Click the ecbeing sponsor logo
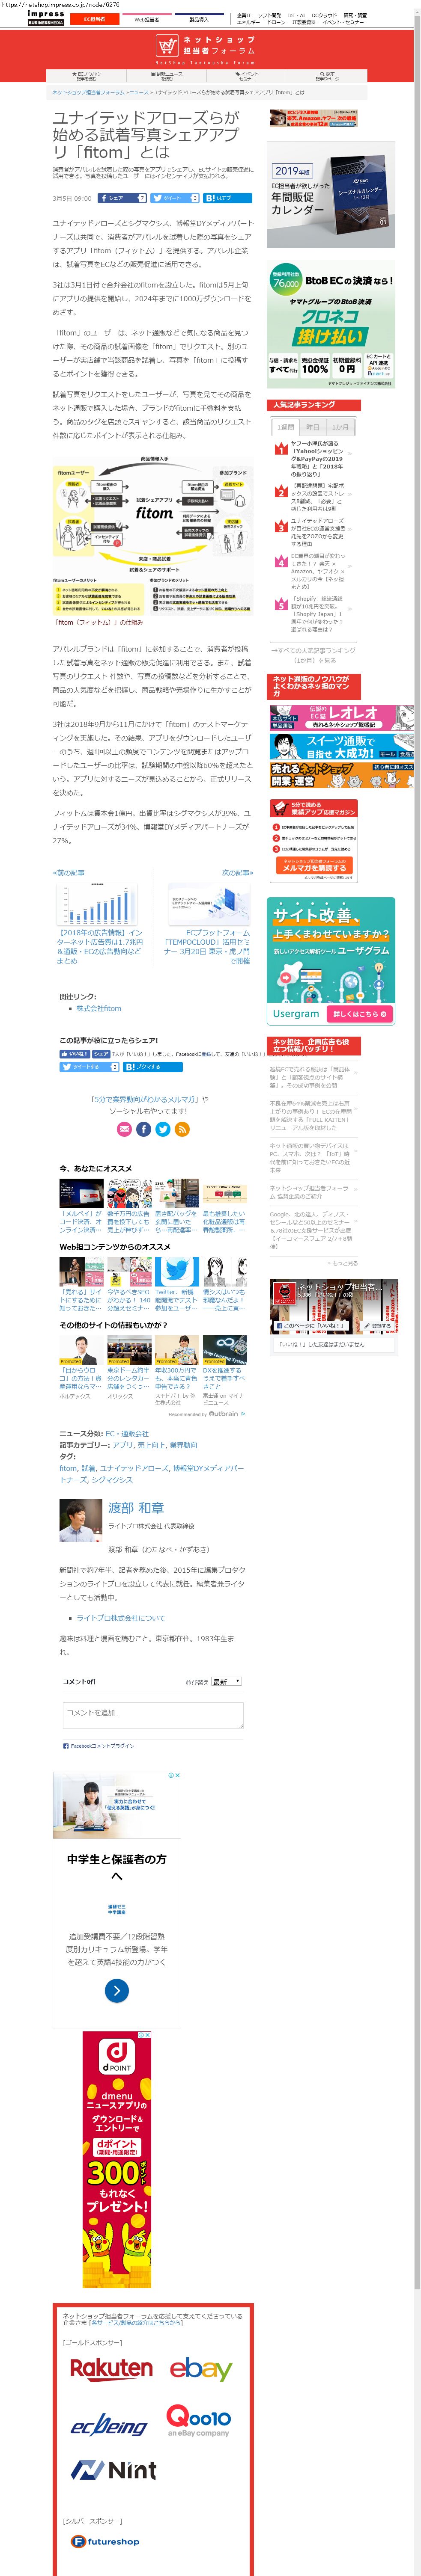Viewport: 421px width, 2576px height. coord(109,2426)
